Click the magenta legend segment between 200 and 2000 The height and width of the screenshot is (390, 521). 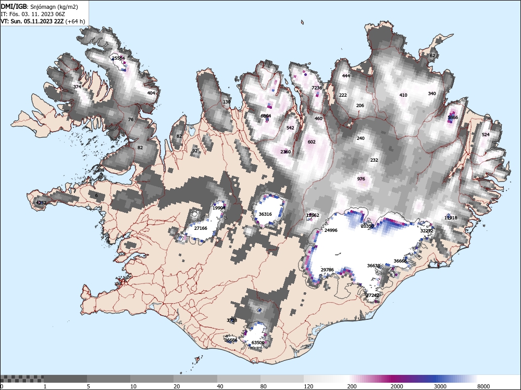369,379
